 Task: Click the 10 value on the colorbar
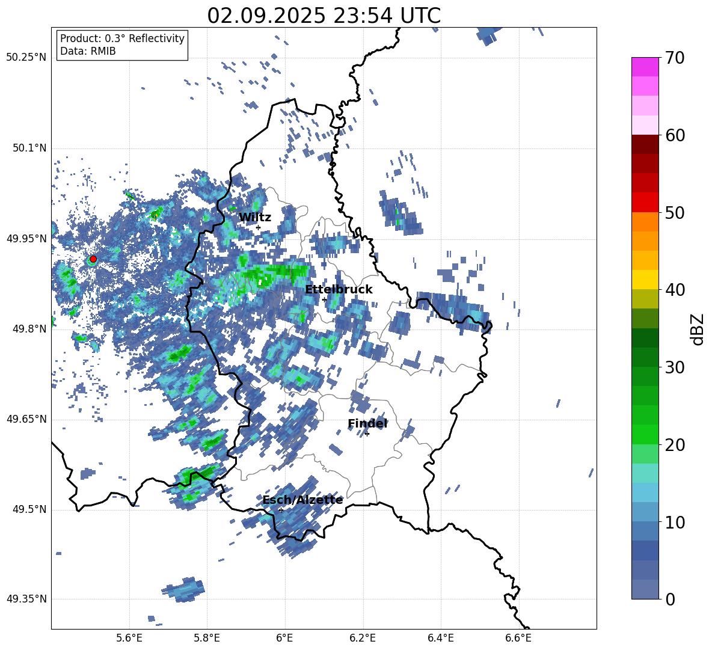coord(675,522)
